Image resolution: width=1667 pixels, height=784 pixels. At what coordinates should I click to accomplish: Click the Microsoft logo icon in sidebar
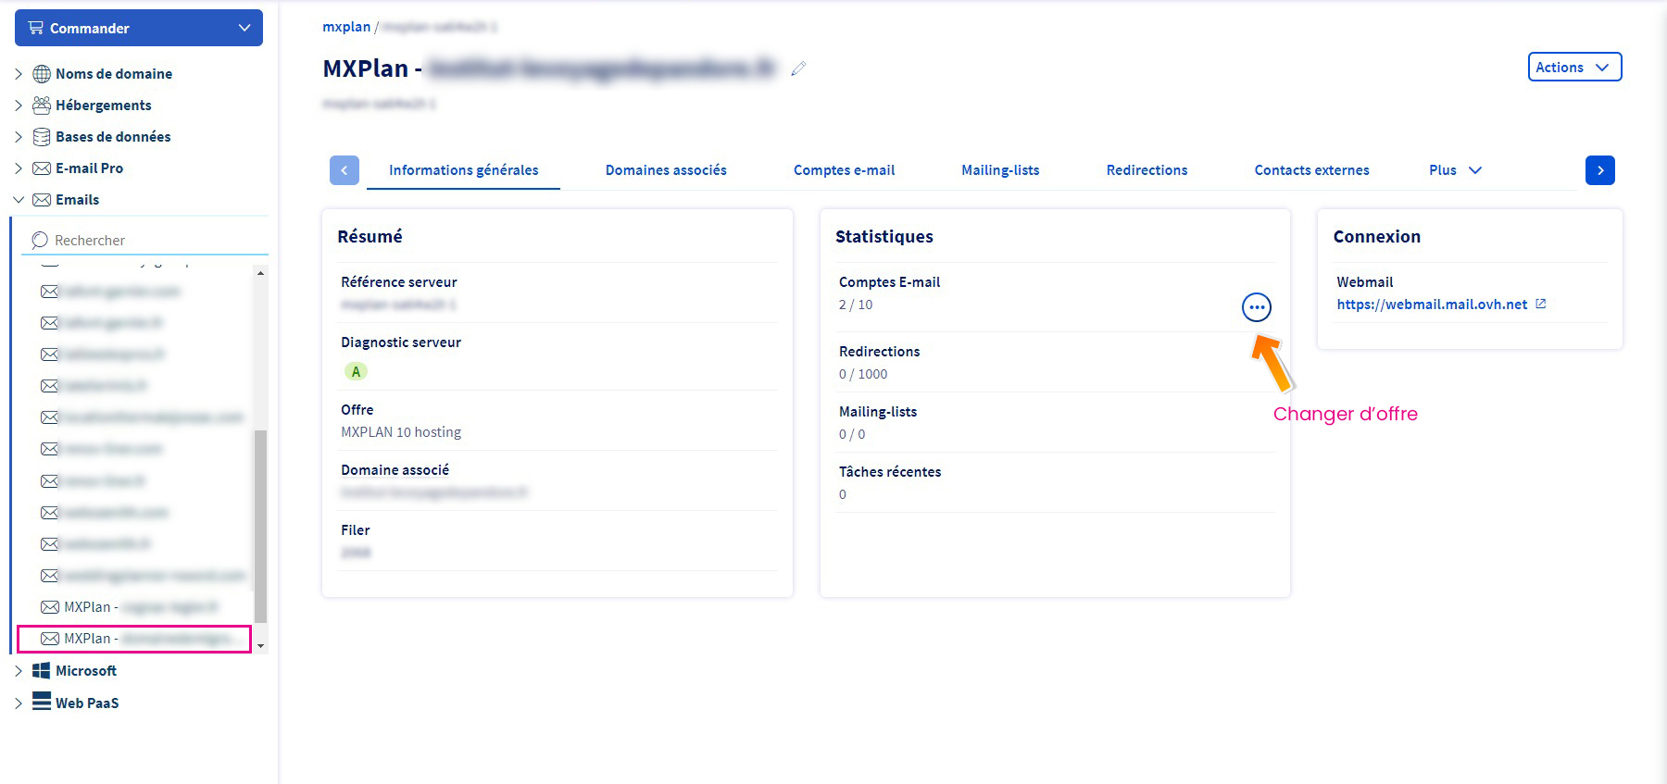[x=42, y=671]
